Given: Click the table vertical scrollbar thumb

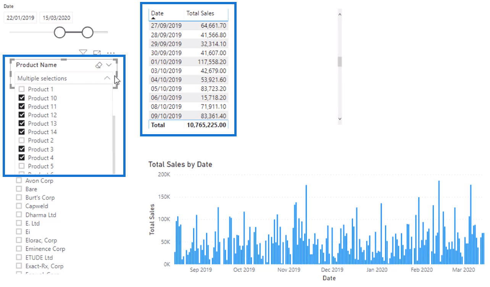Looking at the screenshot, I should 340,62.
